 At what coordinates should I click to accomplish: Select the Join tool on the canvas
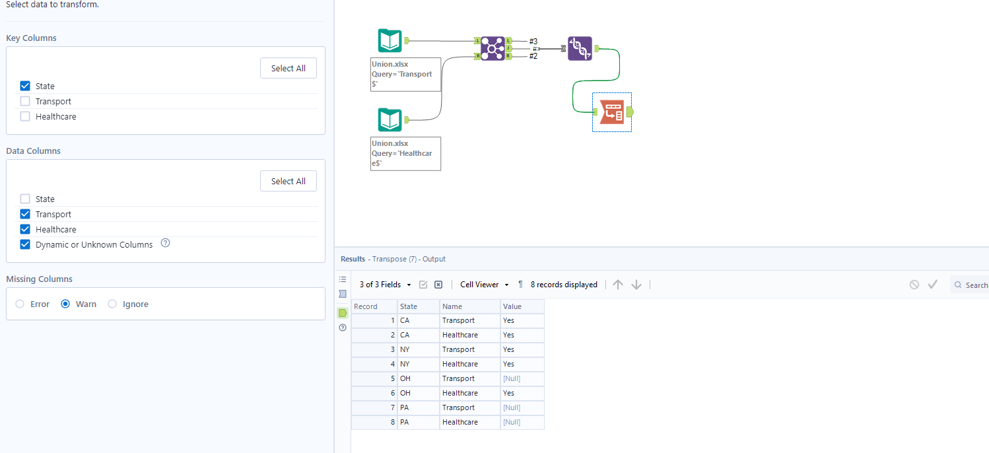tap(492, 48)
